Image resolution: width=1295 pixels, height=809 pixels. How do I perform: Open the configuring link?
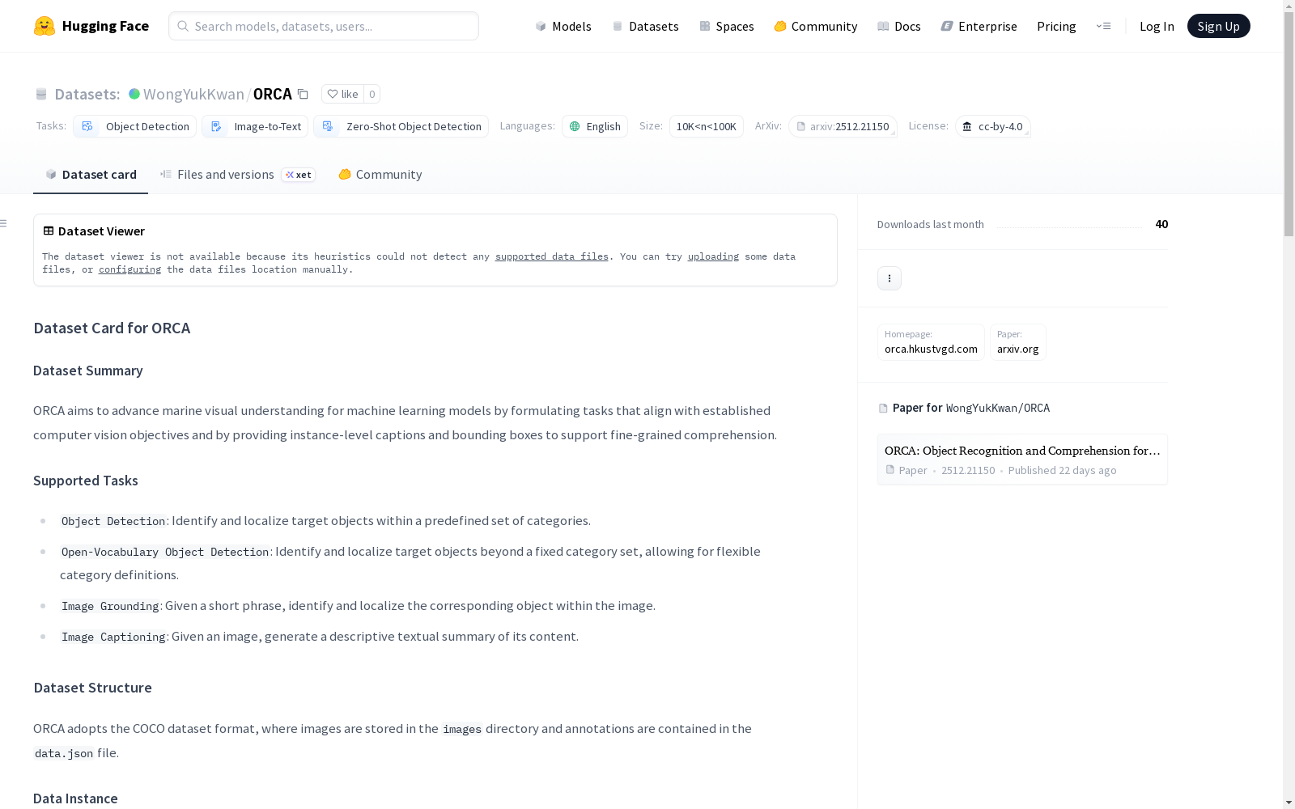click(x=129, y=269)
